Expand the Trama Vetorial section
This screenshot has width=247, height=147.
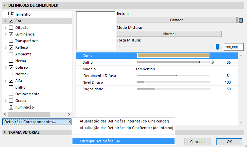[4, 132]
